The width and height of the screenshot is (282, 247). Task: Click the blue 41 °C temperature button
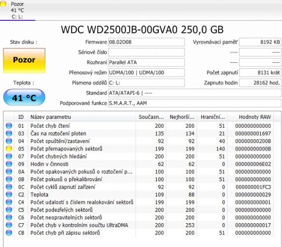pos(24,98)
